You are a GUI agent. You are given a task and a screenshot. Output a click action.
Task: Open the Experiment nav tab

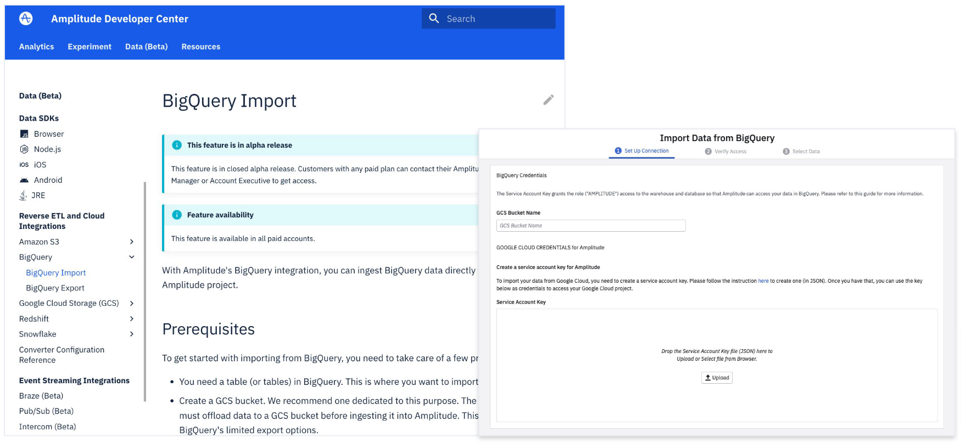(90, 47)
